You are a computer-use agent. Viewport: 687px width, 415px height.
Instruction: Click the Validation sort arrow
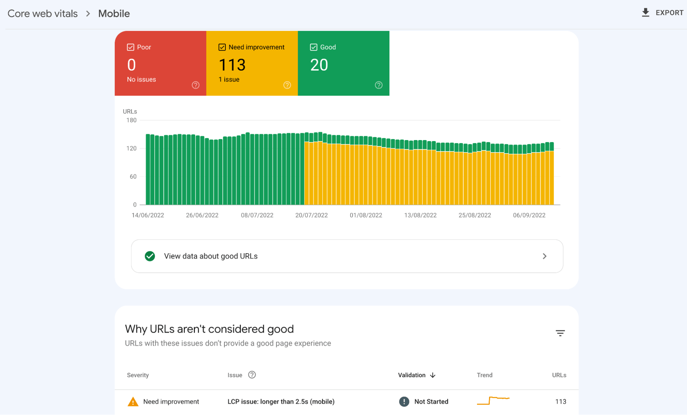(433, 375)
